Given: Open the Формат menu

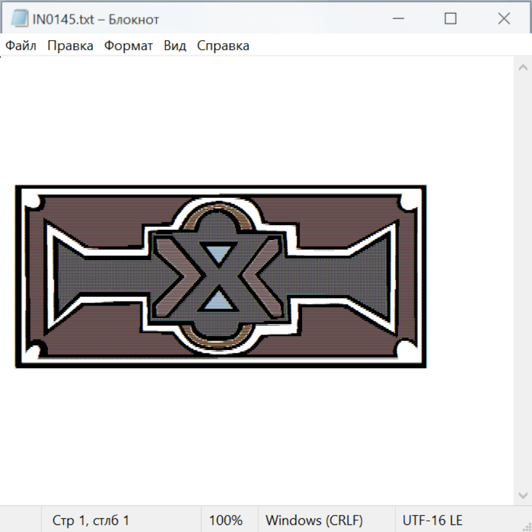Looking at the screenshot, I should (x=128, y=46).
